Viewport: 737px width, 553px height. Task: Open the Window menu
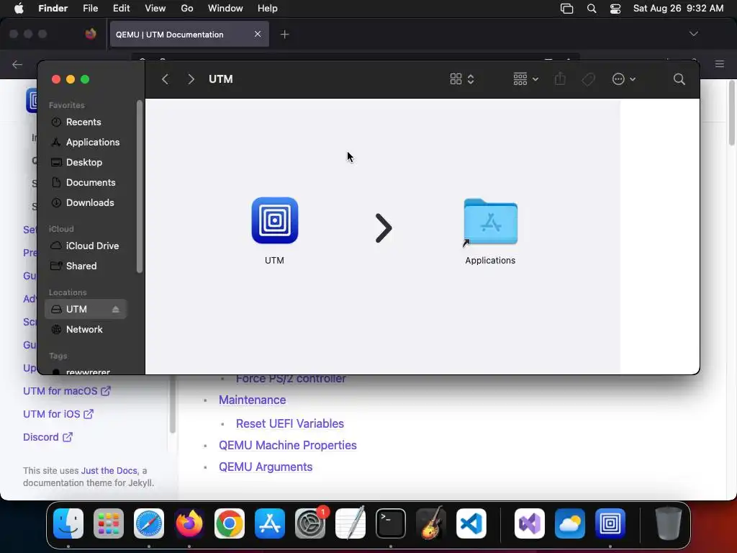pyautogui.click(x=225, y=9)
